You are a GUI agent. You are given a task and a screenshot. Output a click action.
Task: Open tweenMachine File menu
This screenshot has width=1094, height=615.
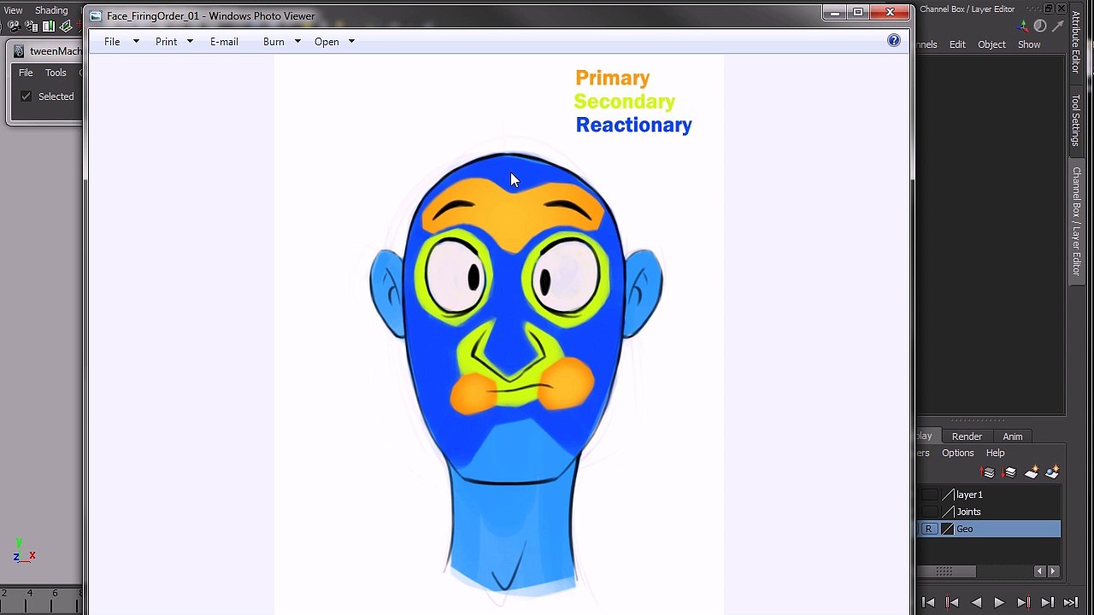[26, 73]
